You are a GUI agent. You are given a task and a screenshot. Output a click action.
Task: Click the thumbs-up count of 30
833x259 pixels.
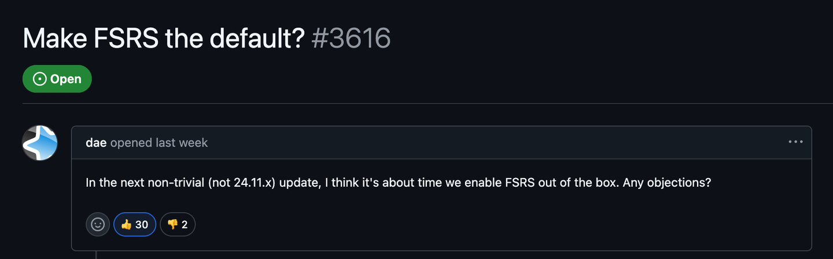point(142,224)
